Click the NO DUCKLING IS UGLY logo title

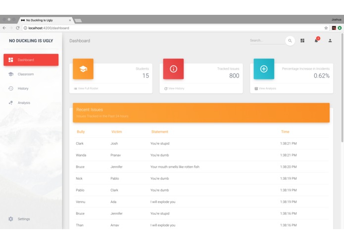click(x=31, y=41)
